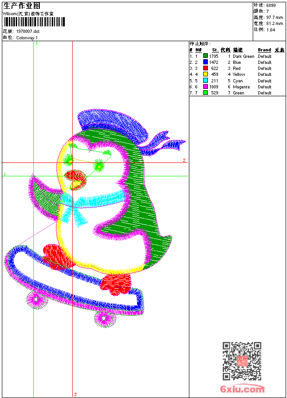The width and height of the screenshot is (287, 398).
Task: Click the stitch count 211
Action: (x=215, y=81)
